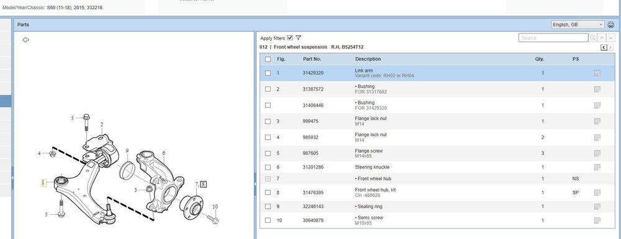Tick checkbox for Sealing ring 32246143

click(268, 207)
